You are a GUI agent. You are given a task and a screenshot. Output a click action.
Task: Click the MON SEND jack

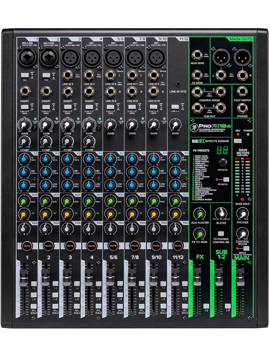[x=197, y=55]
